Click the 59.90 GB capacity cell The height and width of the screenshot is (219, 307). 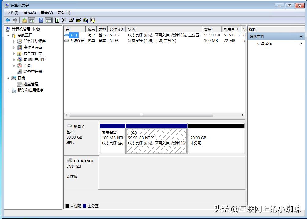[212, 35]
